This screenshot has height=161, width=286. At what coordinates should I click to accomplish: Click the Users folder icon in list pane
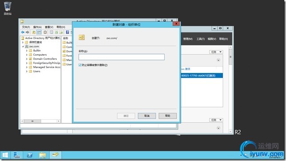pyautogui.click(x=64, y=64)
